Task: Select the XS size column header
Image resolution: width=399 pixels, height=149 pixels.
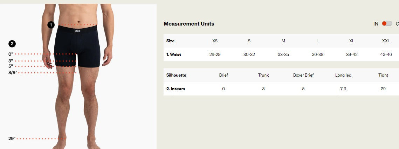Action: [215, 41]
